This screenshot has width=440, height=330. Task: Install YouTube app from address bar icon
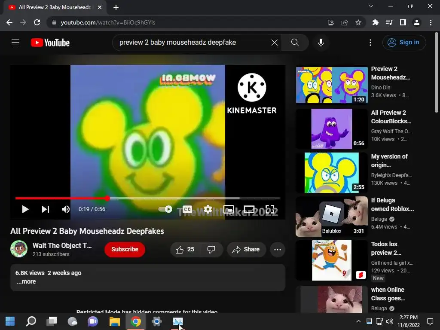(x=330, y=22)
